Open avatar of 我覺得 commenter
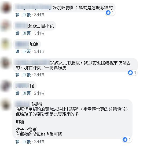The height and width of the screenshot is (146, 147). pyautogui.click(x=6, y=104)
